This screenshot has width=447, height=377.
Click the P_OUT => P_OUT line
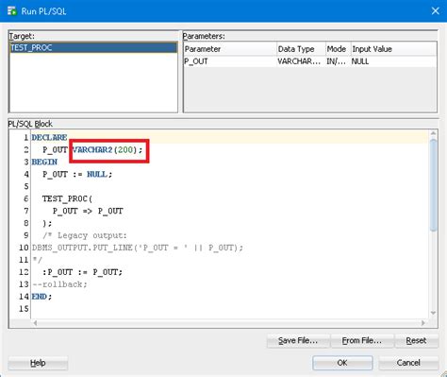(x=88, y=211)
